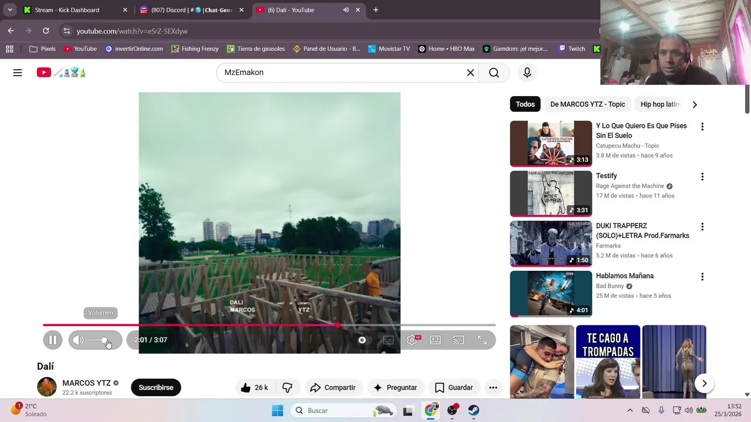This screenshot has height=422, width=751.
Task: Open the invertirOnline.com bookmark
Action: click(134, 49)
